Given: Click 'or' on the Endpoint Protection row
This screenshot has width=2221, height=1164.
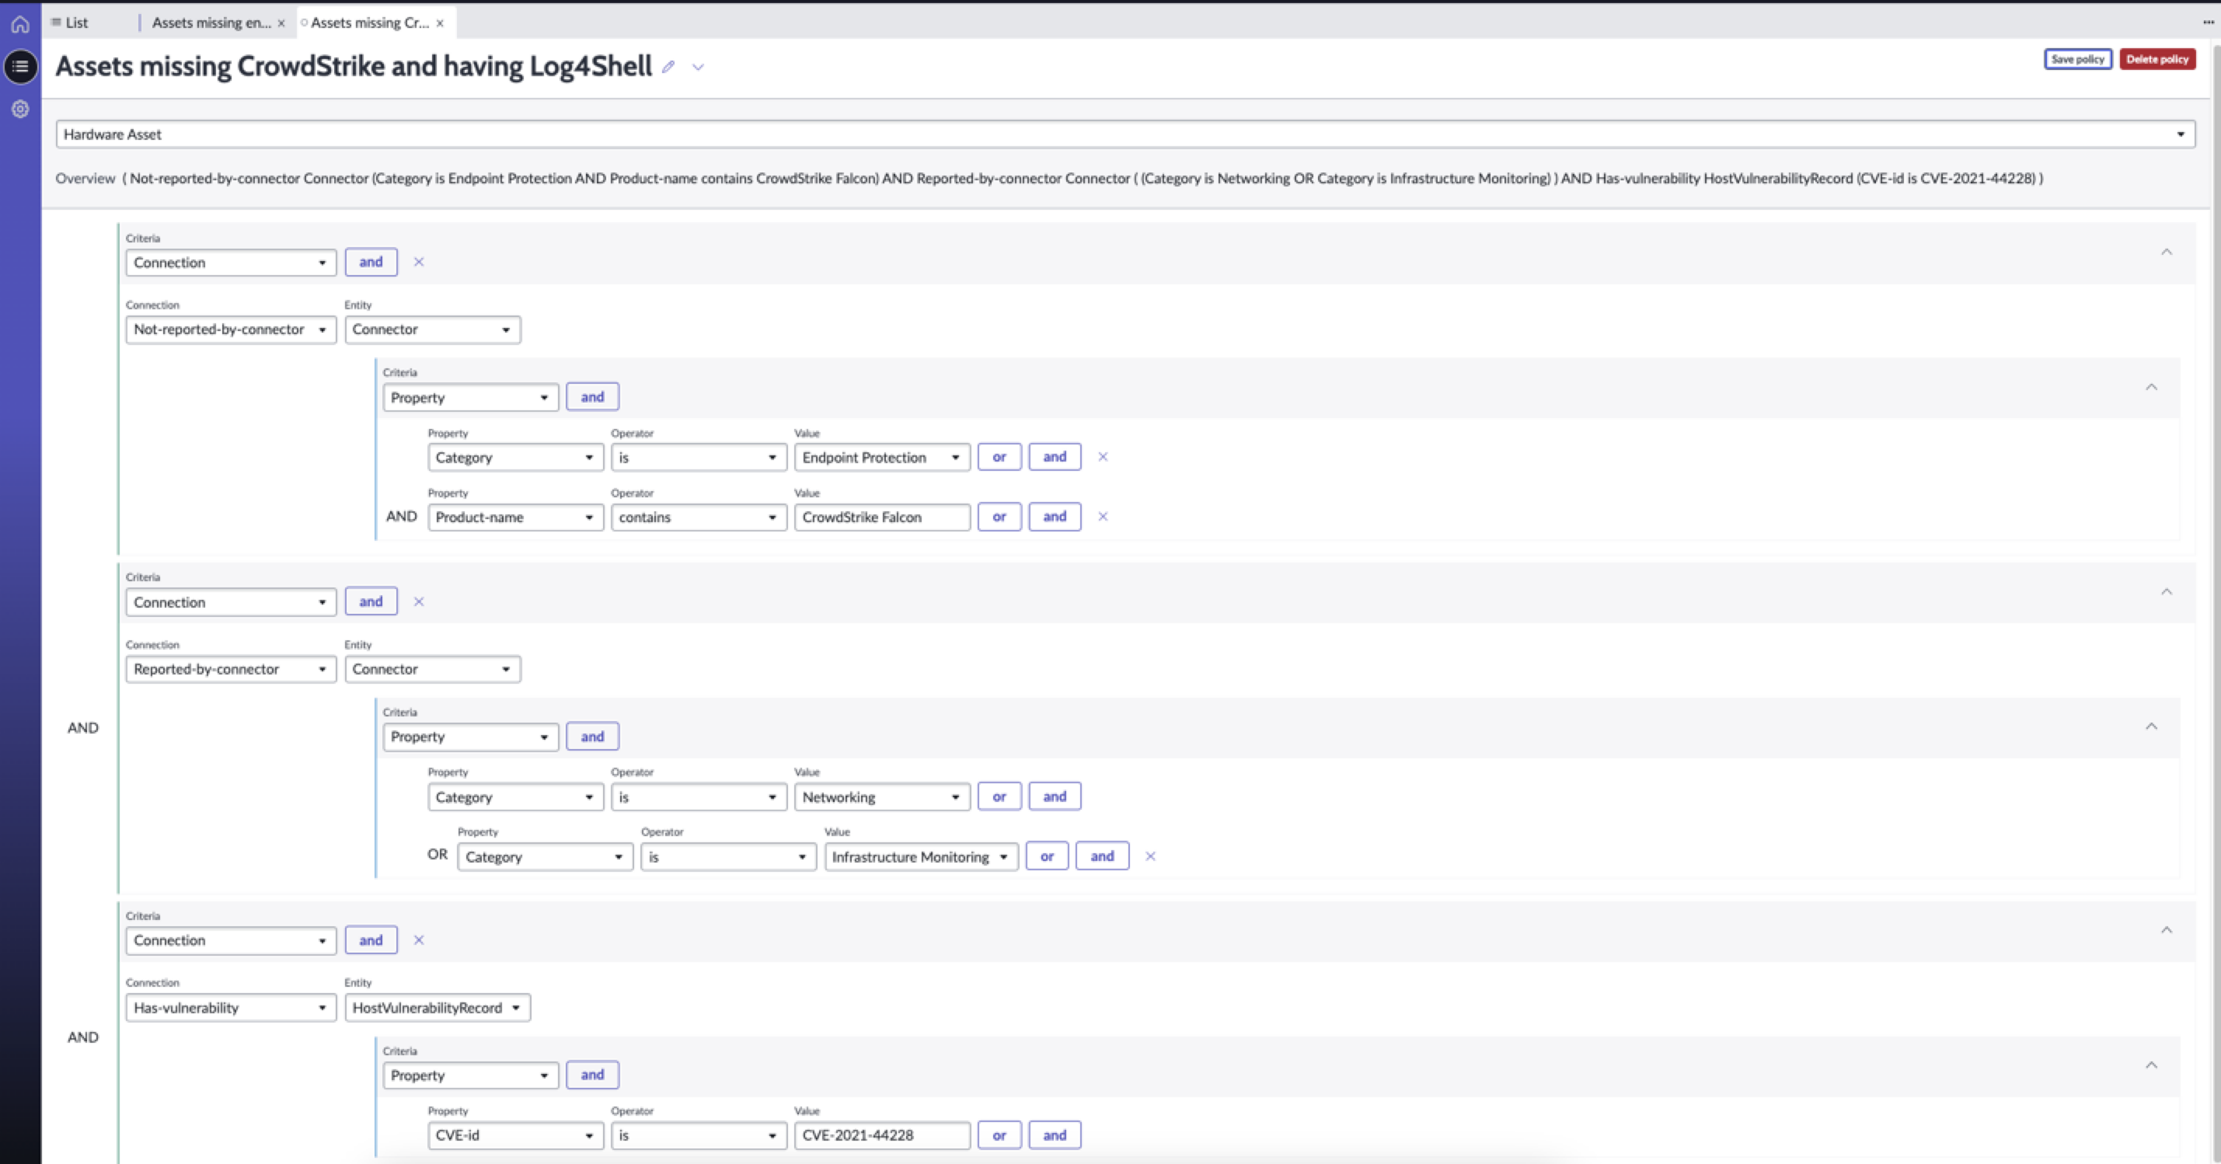Looking at the screenshot, I should 999,457.
